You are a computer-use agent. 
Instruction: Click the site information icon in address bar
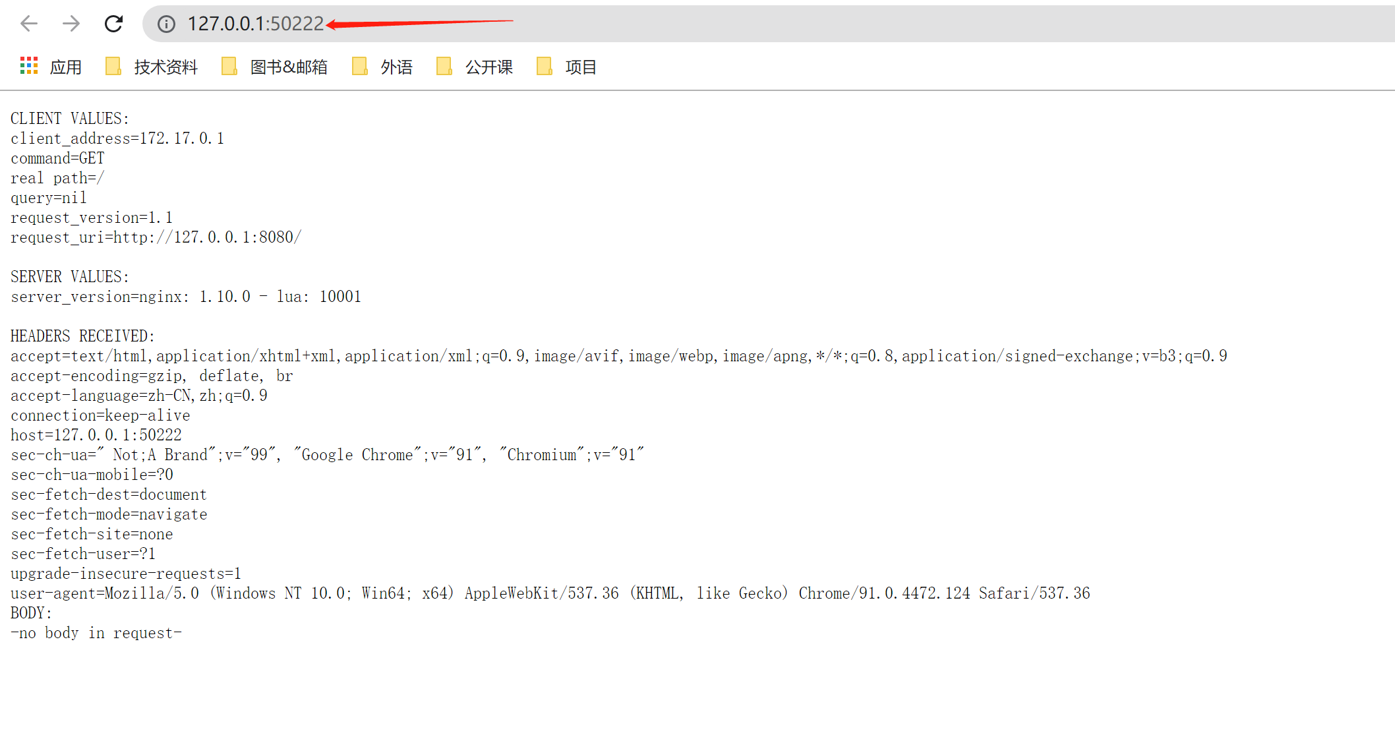coord(165,24)
